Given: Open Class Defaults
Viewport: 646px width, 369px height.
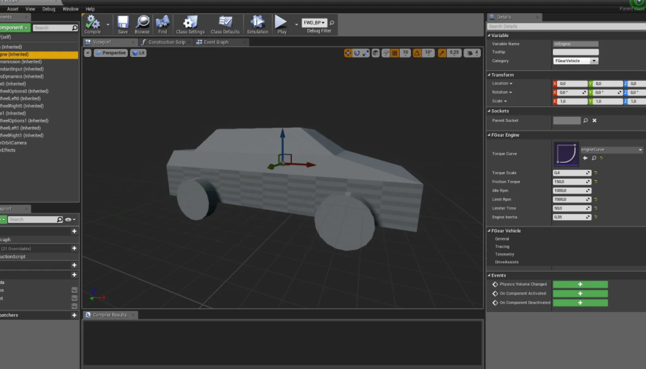Looking at the screenshot, I should point(225,25).
